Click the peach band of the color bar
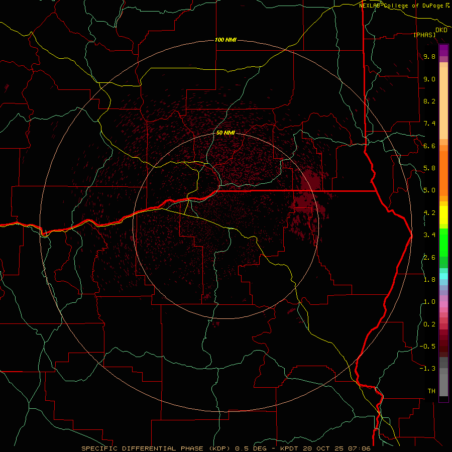 pyautogui.click(x=443, y=103)
